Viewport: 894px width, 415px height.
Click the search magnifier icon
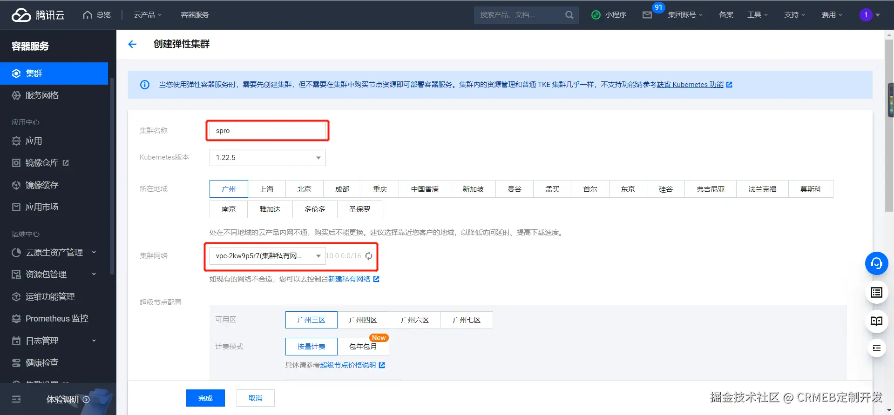569,15
